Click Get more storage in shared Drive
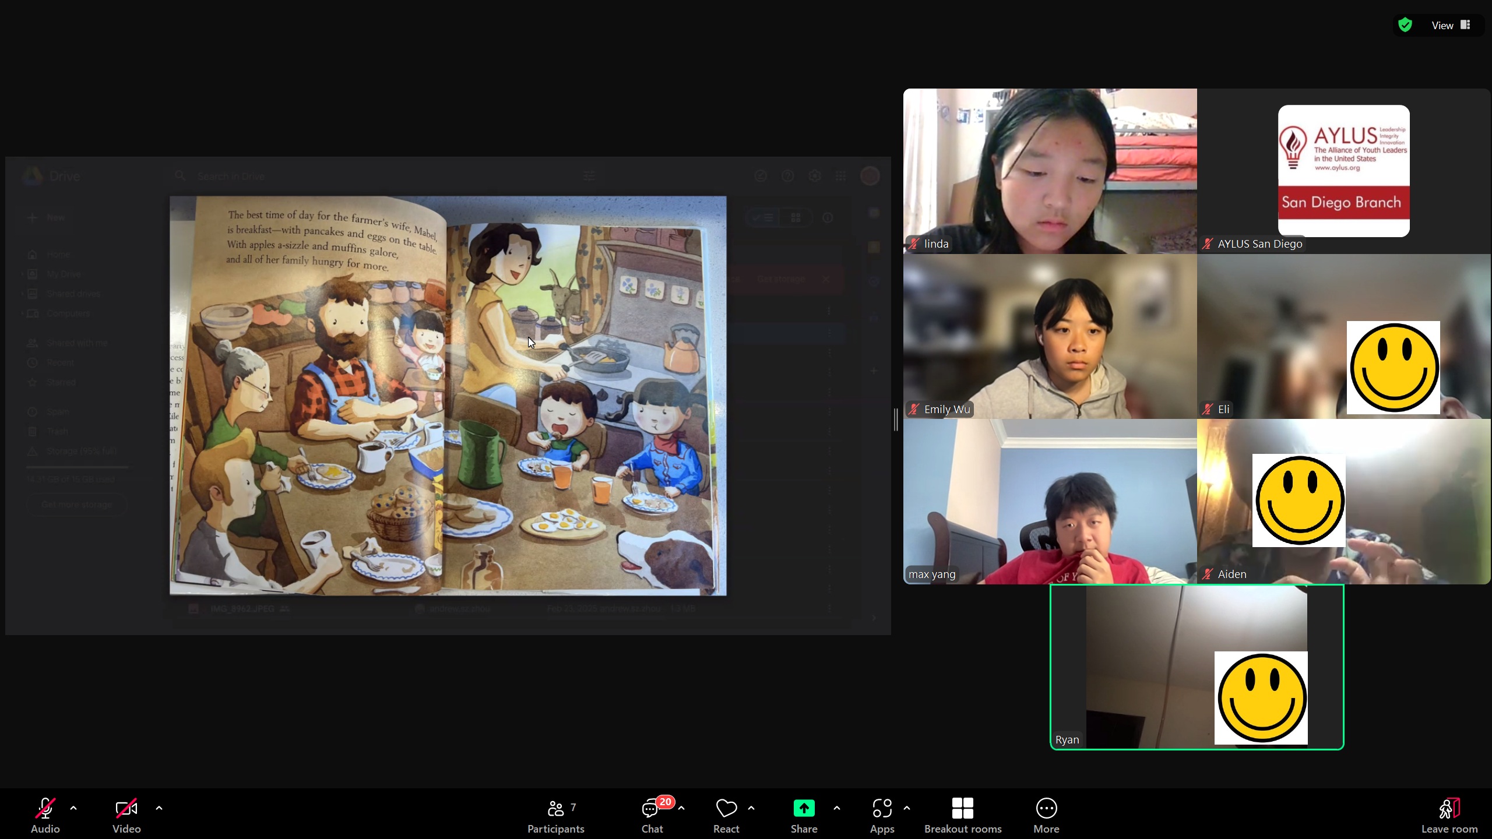This screenshot has width=1492, height=839. [x=76, y=505]
